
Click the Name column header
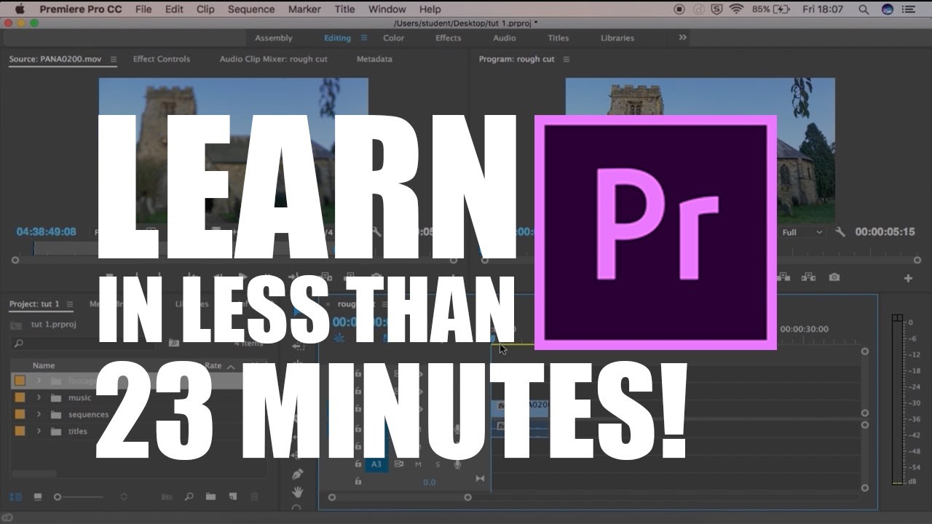pyautogui.click(x=44, y=366)
